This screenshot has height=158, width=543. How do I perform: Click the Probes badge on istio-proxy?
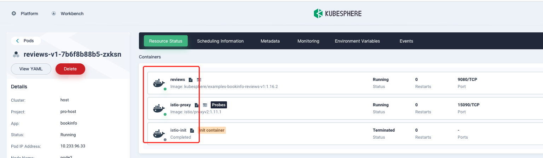tap(218, 105)
